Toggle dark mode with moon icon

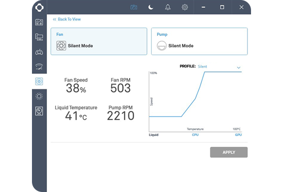point(151,7)
